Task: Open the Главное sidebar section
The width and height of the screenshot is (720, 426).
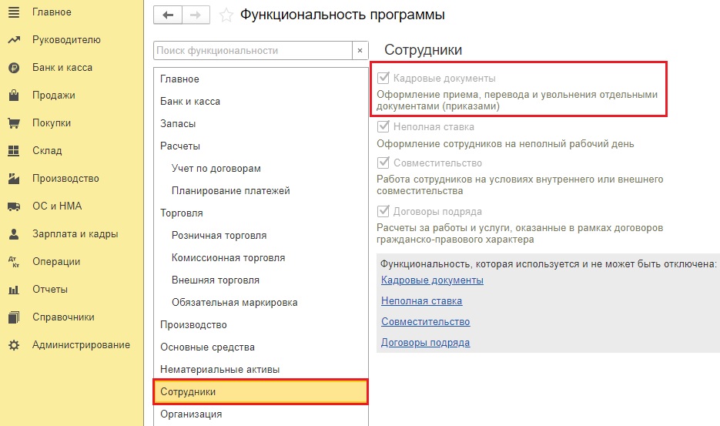Action: [x=52, y=12]
